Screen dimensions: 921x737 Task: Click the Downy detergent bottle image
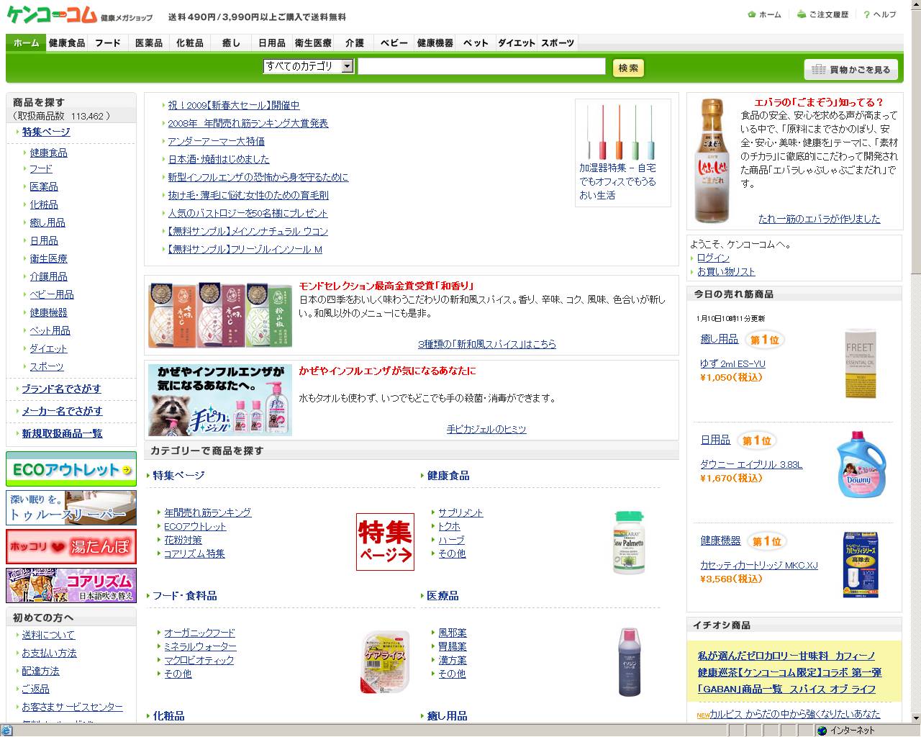point(860,465)
